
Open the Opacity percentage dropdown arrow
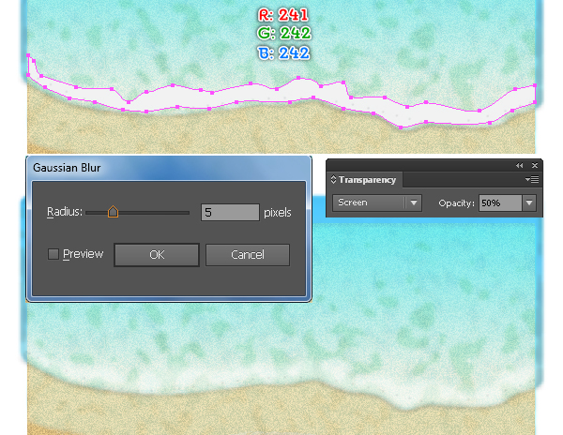pyautogui.click(x=529, y=203)
